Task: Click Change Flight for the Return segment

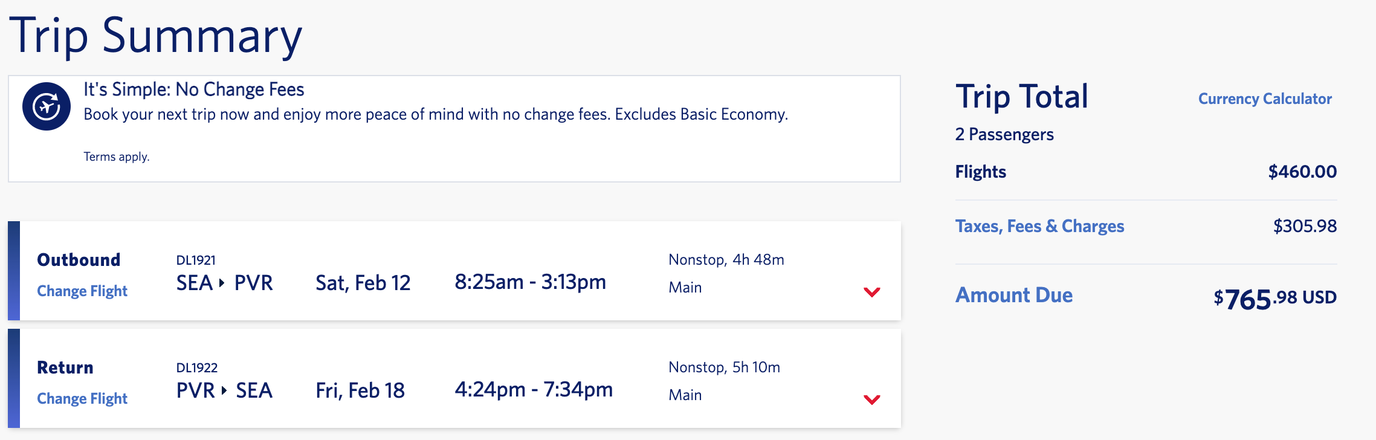Action: coord(82,398)
